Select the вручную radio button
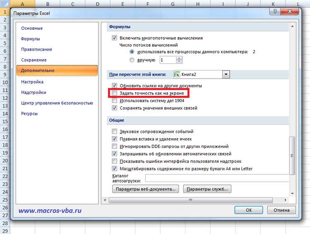310x234 pixels. coord(132,60)
